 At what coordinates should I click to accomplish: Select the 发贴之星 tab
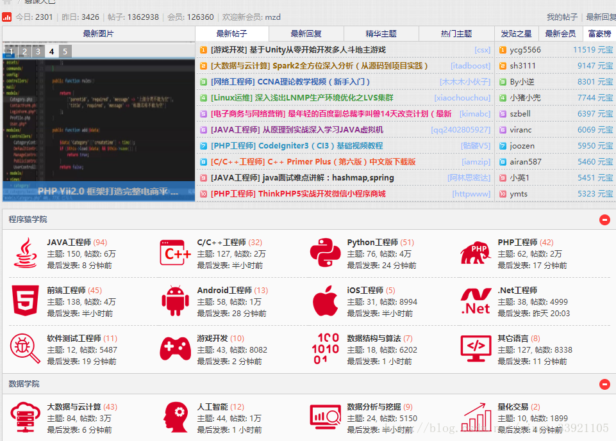[x=516, y=34]
